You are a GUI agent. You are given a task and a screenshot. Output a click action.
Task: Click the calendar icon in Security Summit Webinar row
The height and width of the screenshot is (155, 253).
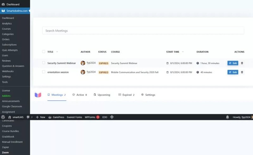click(x=167, y=63)
